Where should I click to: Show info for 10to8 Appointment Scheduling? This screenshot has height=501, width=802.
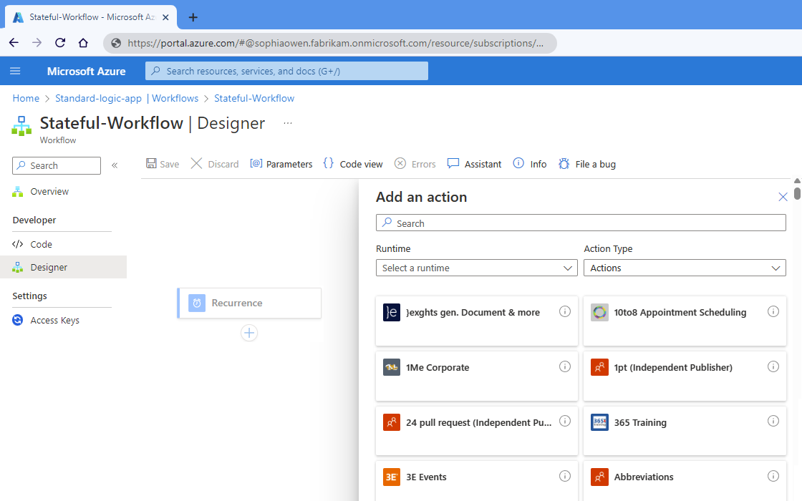[x=773, y=311]
